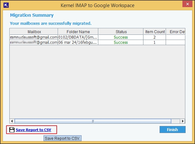Click the right arrow of horizontal scrollbar
Viewport: 195px width, 144px height.
(x=182, y=121)
